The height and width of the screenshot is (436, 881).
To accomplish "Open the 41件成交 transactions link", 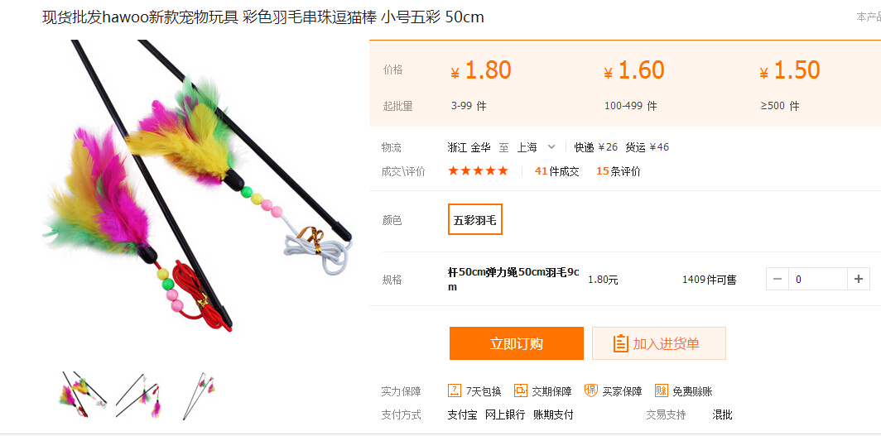I will (x=556, y=171).
